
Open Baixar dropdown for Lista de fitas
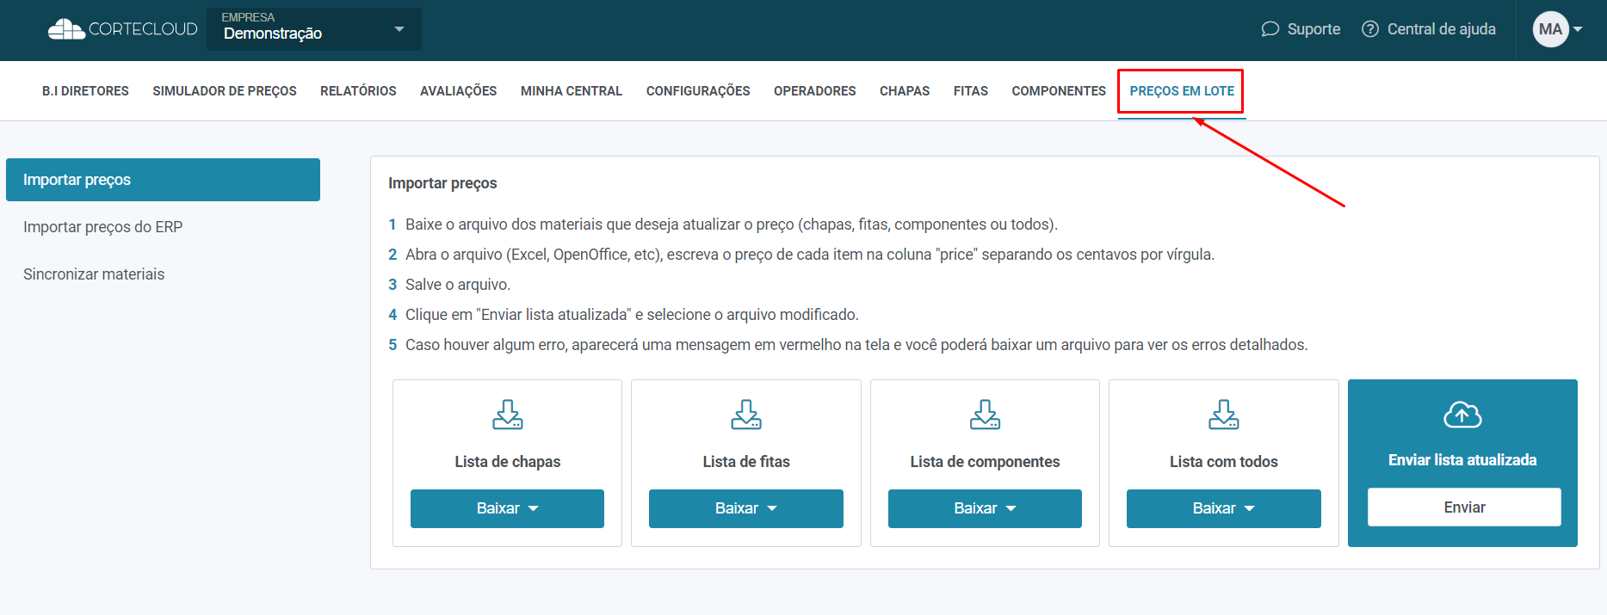[745, 508]
